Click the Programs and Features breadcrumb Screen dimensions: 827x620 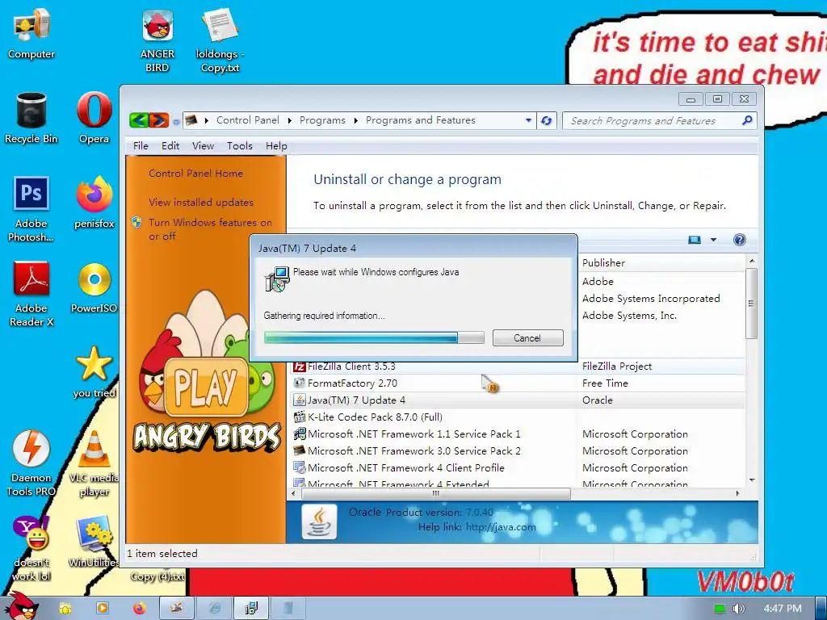click(x=420, y=121)
